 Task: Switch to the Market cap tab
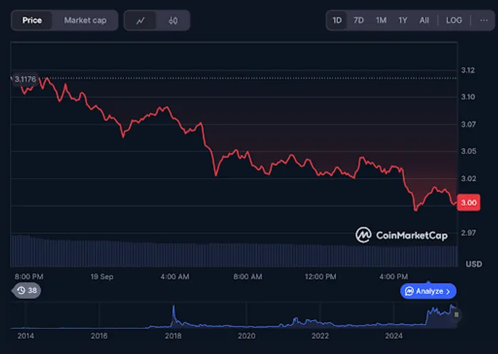coord(85,20)
